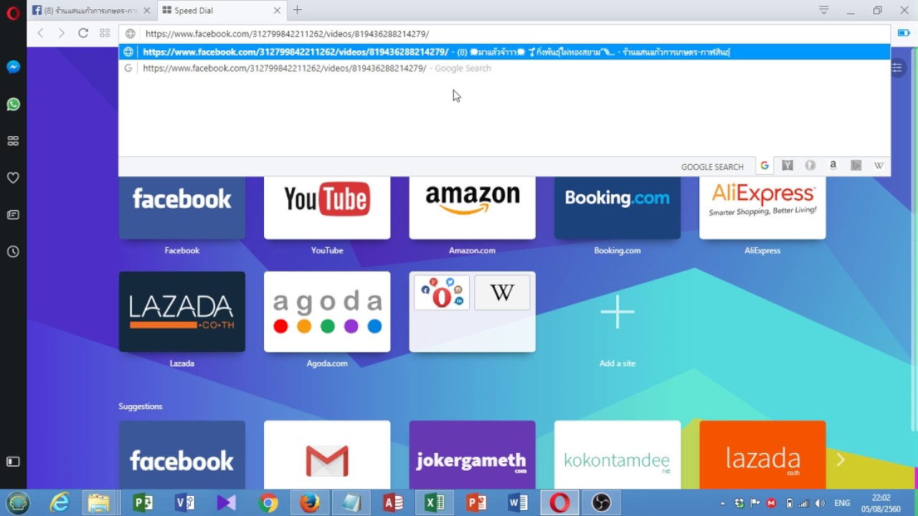Click the globe icon in the address bar
This screenshot has height=516, width=918.
(x=131, y=34)
